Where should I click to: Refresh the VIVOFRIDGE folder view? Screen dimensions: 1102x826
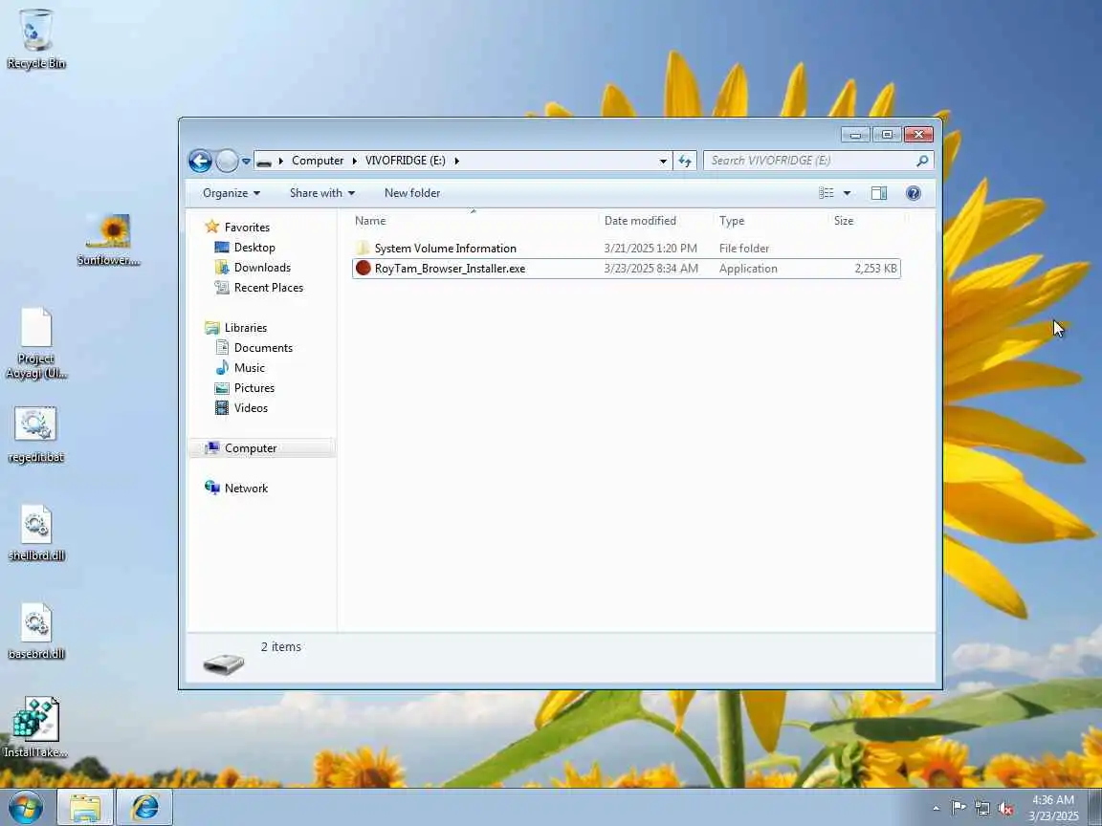tap(685, 161)
